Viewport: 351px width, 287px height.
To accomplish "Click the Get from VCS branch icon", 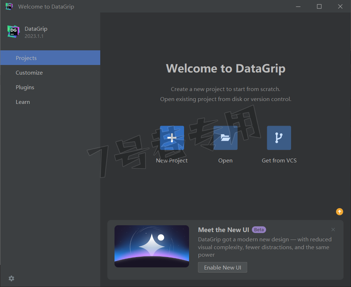I will (x=279, y=138).
